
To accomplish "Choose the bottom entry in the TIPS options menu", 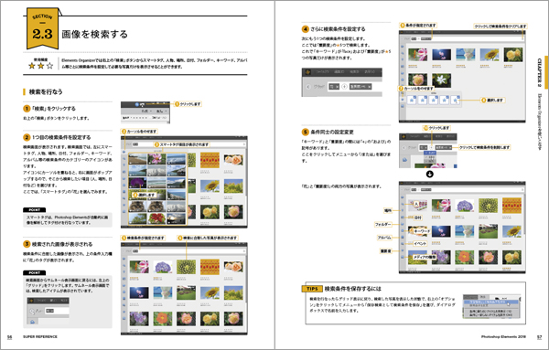I will (490, 315).
